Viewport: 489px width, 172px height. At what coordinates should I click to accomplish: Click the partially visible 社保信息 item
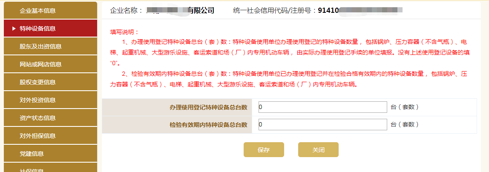pyautogui.click(x=32, y=169)
